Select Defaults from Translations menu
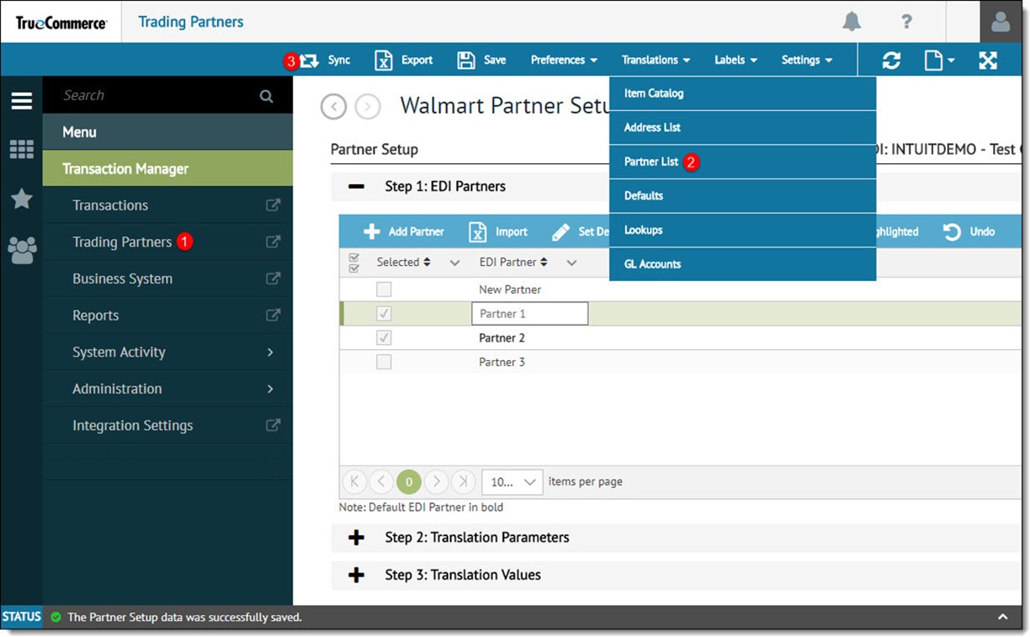Screen dimensions: 1030x637 pos(742,196)
